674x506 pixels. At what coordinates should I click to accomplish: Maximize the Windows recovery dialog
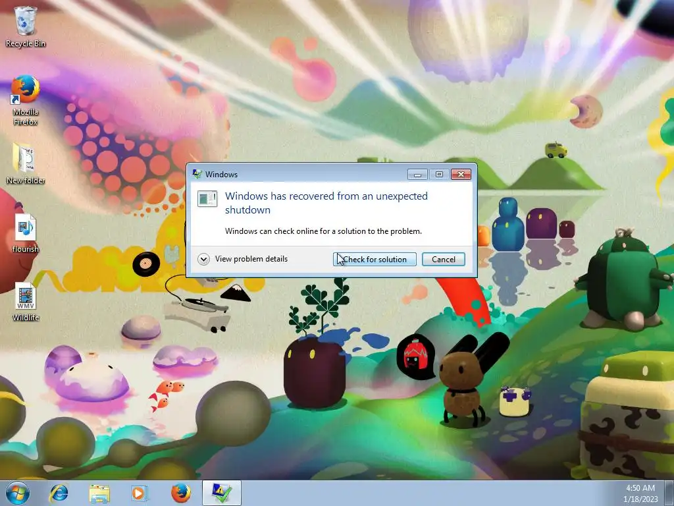click(439, 174)
